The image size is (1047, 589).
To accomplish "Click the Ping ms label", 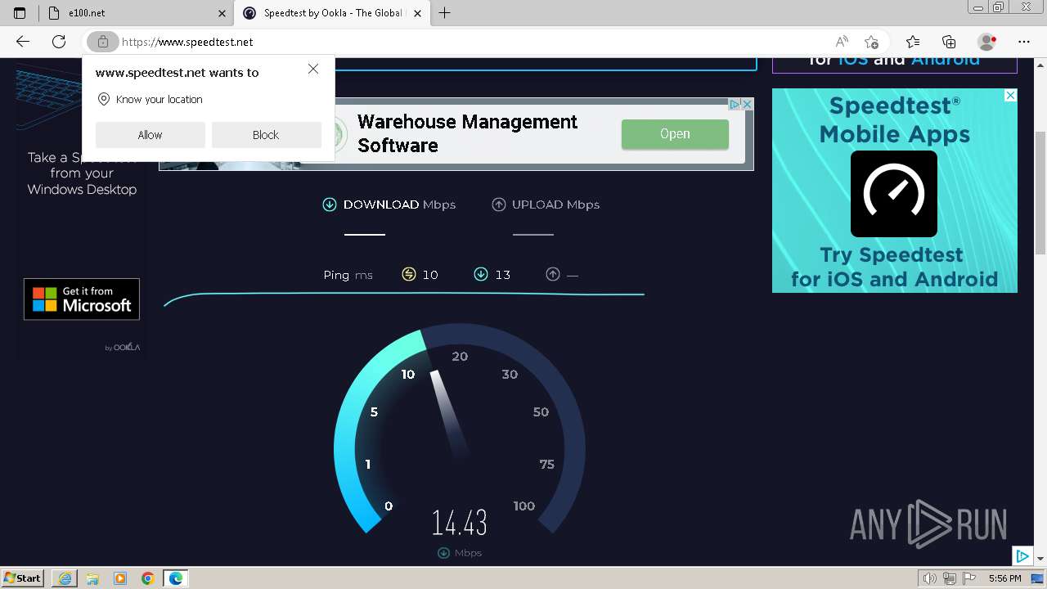I will coord(348,275).
